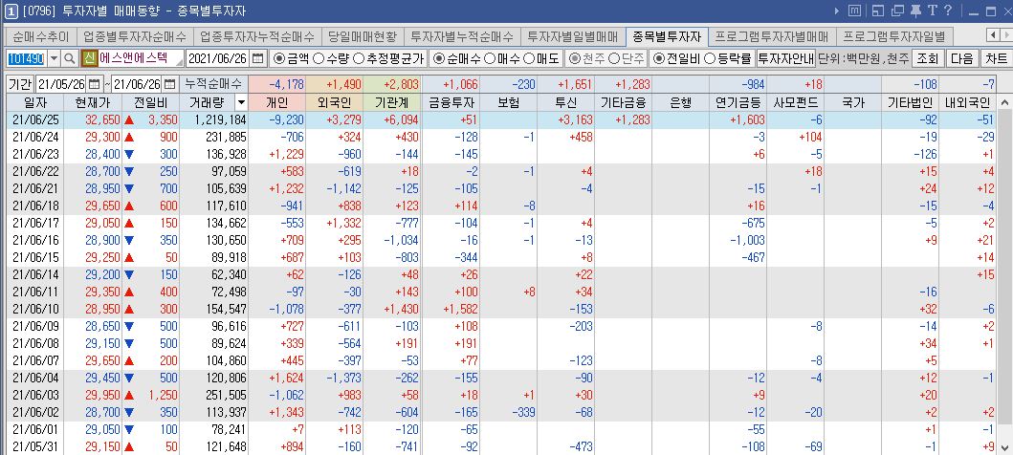Viewport: 1013px width, 455px height.
Task: Switch to 순매수추이 tab
Action: [x=41, y=36]
